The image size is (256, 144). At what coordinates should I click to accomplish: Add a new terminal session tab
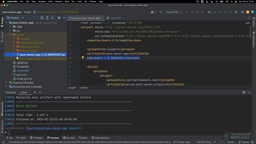35,92
